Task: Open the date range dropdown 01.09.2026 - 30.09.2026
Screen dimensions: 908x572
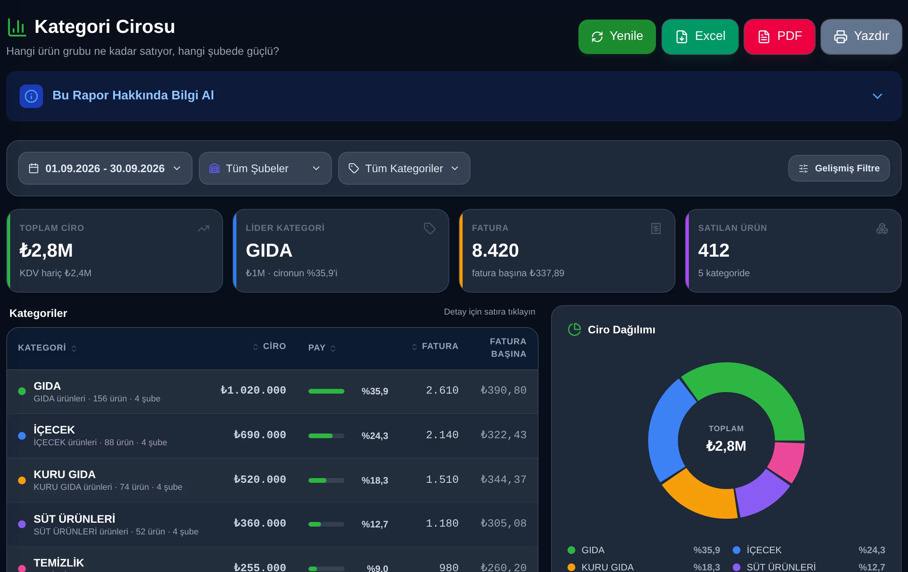Action: 105,168
